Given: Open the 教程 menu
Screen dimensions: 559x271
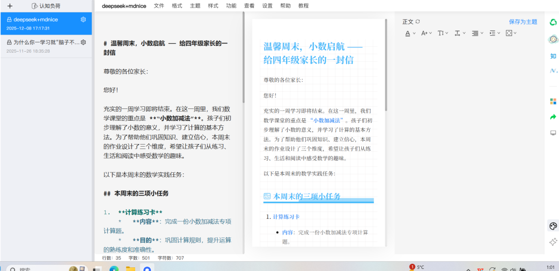Looking at the screenshot, I should (x=303, y=6).
